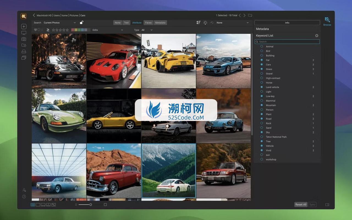Toggle the X rejected filter

(42, 30)
